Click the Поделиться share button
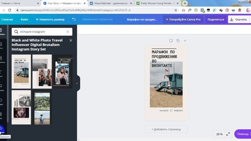Viewport: 251px width, 141px height. coord(216,19)
